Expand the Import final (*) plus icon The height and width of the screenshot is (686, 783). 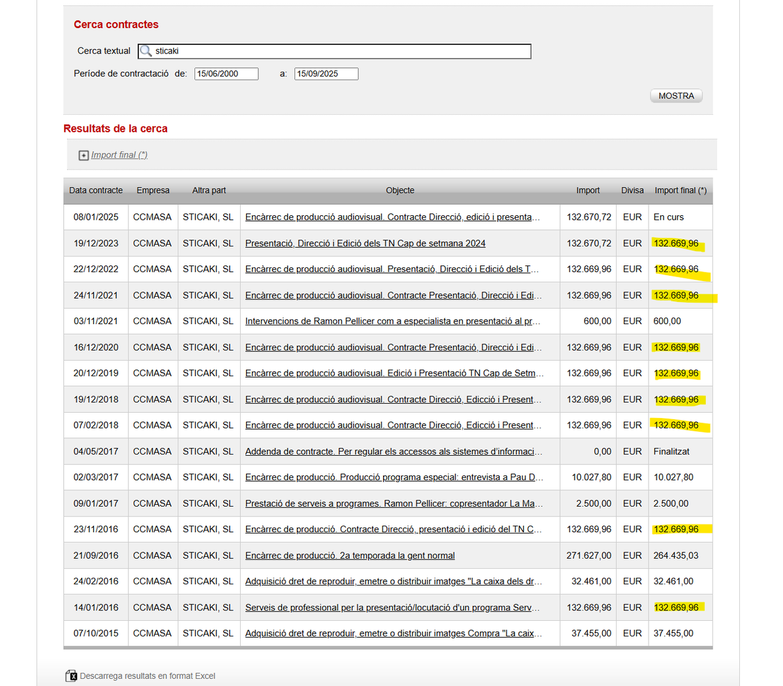point(84,155)
